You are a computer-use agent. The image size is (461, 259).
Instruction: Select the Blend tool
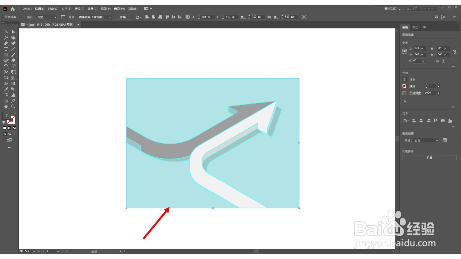13,89
